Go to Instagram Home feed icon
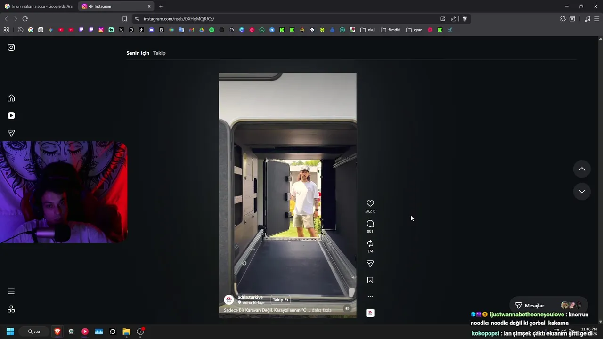Image resolution: width=603 pixels, height=339 pixels. (11, 98)
